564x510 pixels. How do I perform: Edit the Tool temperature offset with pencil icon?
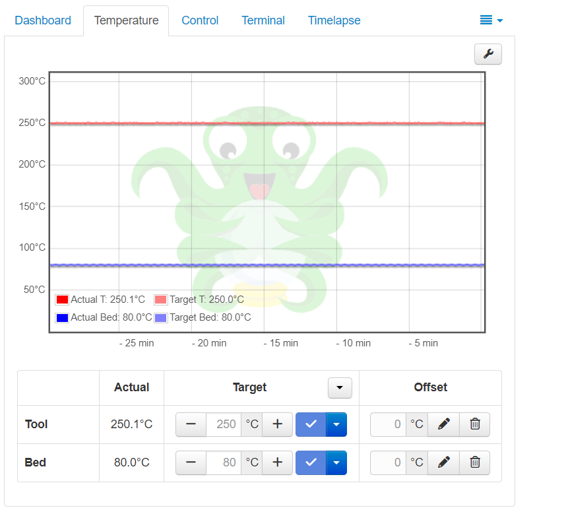point(443,424)
